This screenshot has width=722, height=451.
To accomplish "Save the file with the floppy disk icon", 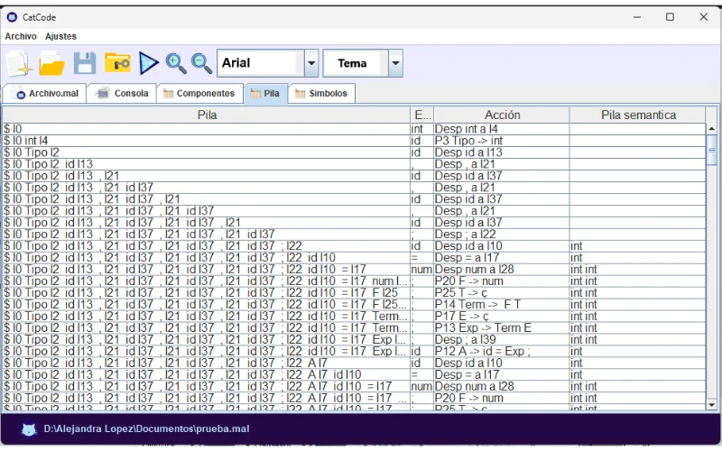I will [85, 63].
